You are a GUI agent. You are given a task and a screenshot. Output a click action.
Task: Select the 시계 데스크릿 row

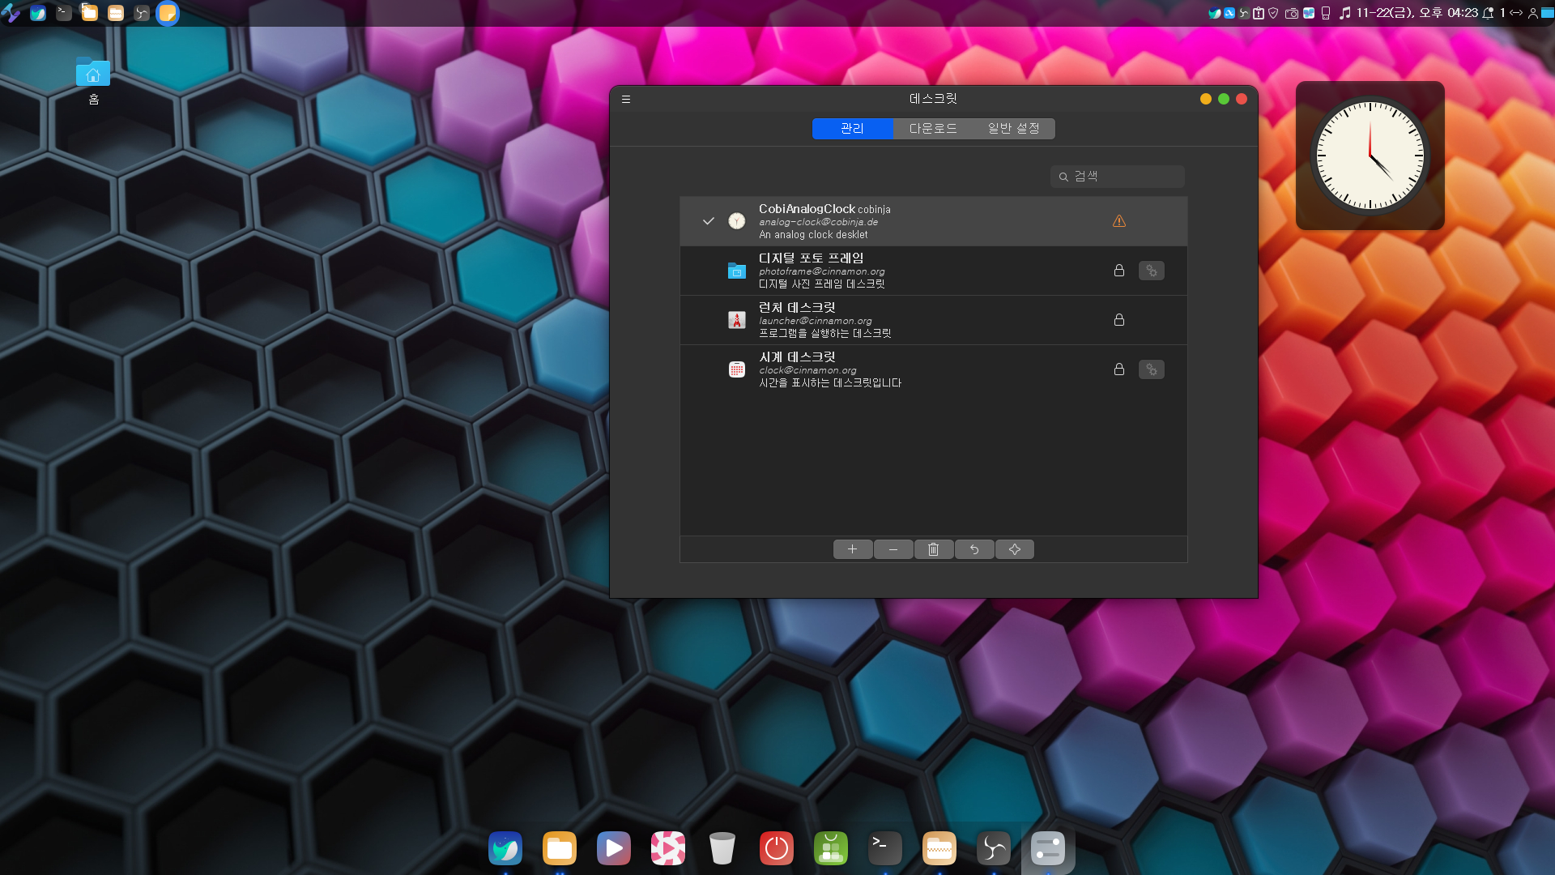933,369
